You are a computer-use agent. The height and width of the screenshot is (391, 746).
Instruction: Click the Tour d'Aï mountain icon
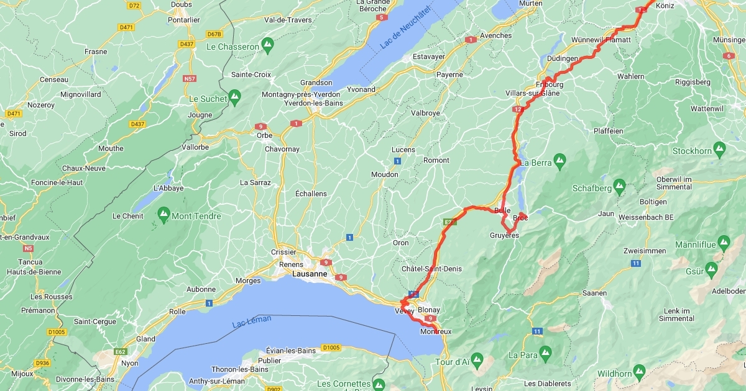coord(477,359)
